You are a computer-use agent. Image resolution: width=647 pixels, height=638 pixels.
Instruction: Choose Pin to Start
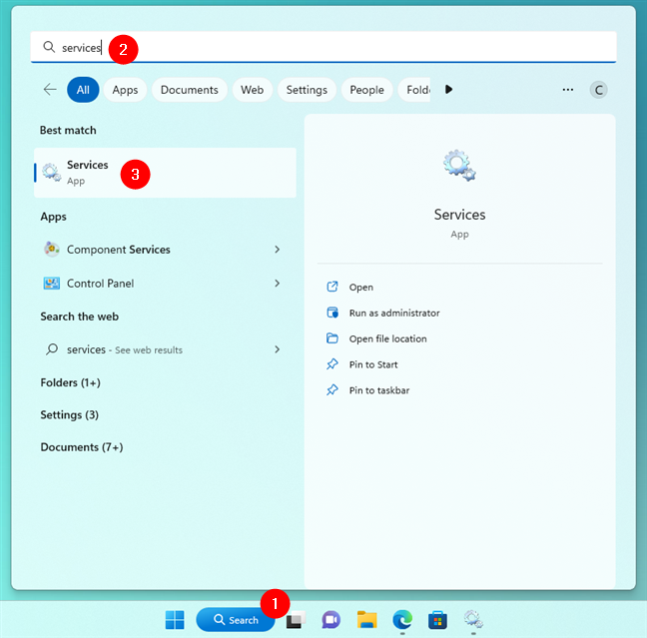373,364
